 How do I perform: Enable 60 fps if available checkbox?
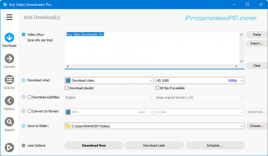pos(158,88)
